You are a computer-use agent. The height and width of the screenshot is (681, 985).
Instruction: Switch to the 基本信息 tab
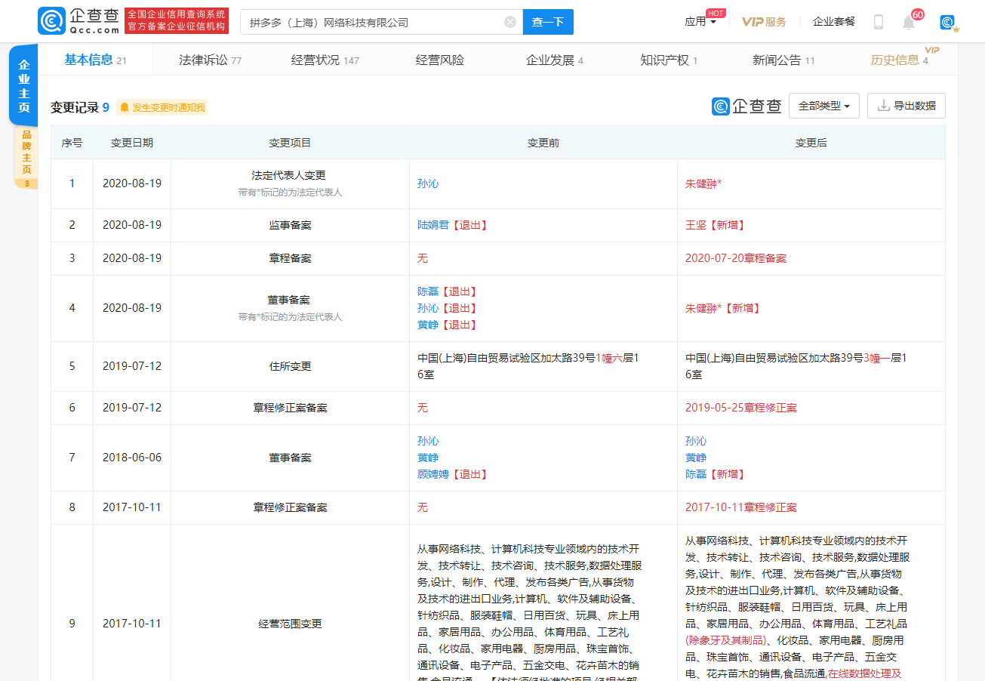coord(96,60)
